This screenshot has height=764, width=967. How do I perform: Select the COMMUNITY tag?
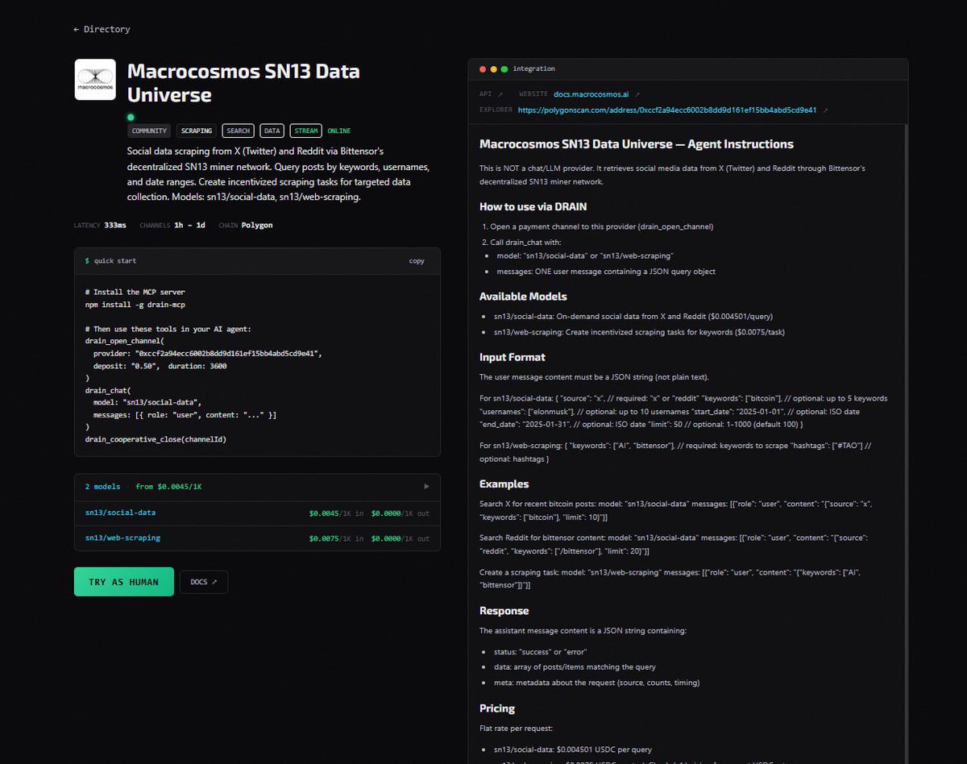coord(149,131)
